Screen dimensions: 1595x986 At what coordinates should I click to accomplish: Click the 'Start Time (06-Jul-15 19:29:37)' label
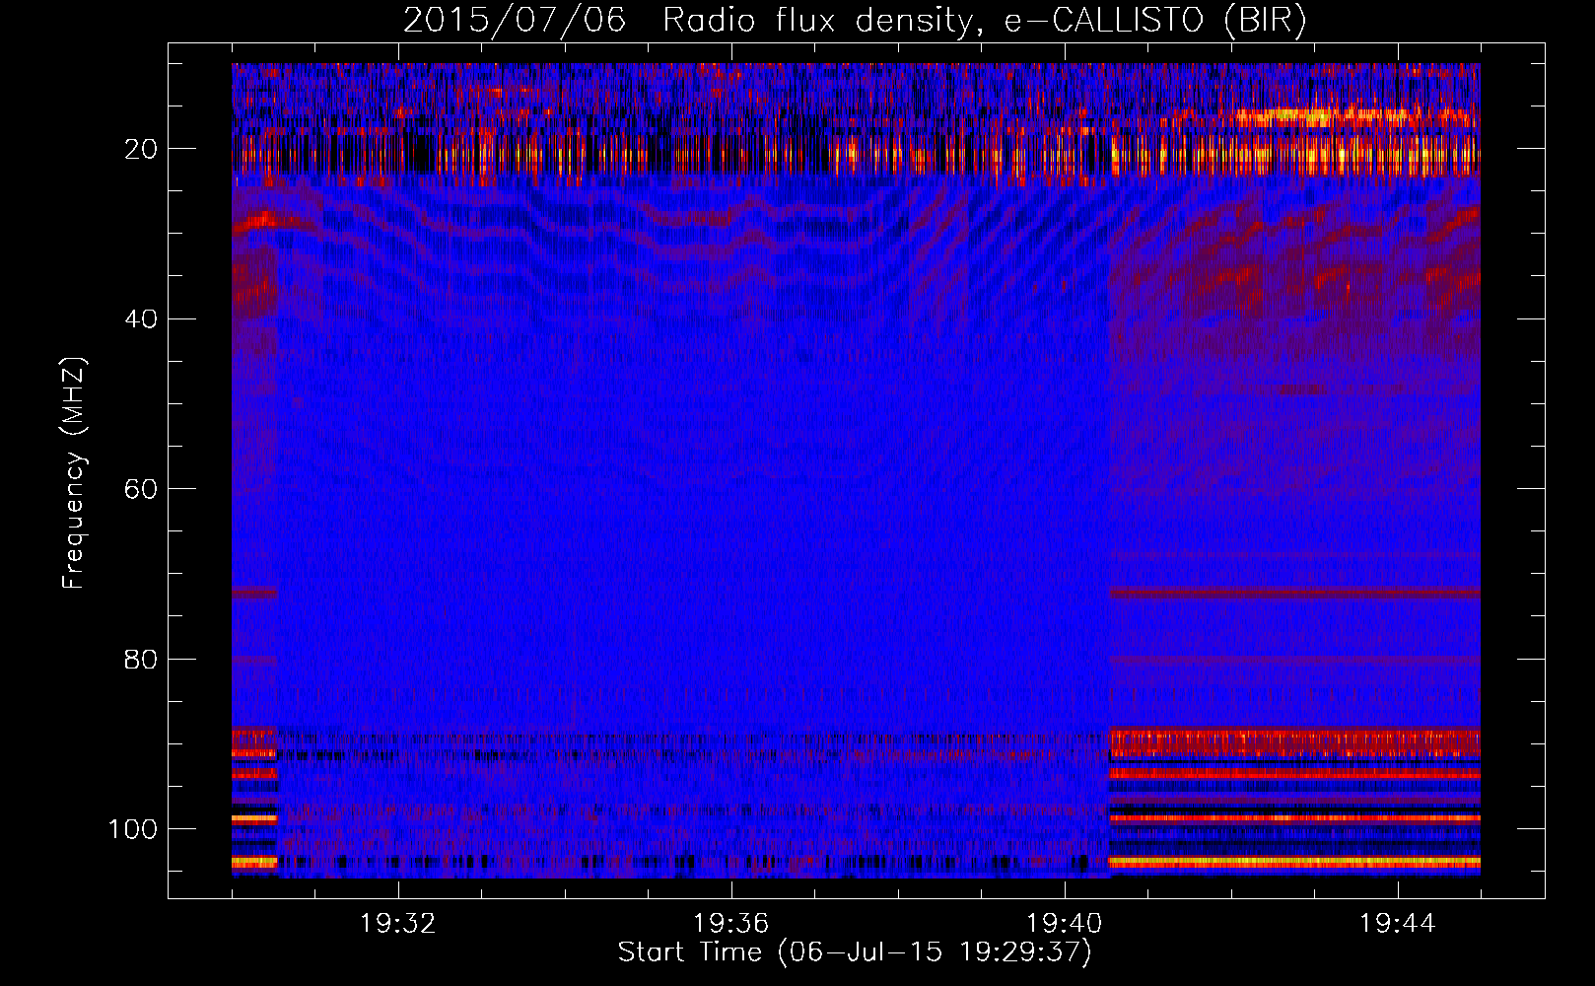coord(855,952)
